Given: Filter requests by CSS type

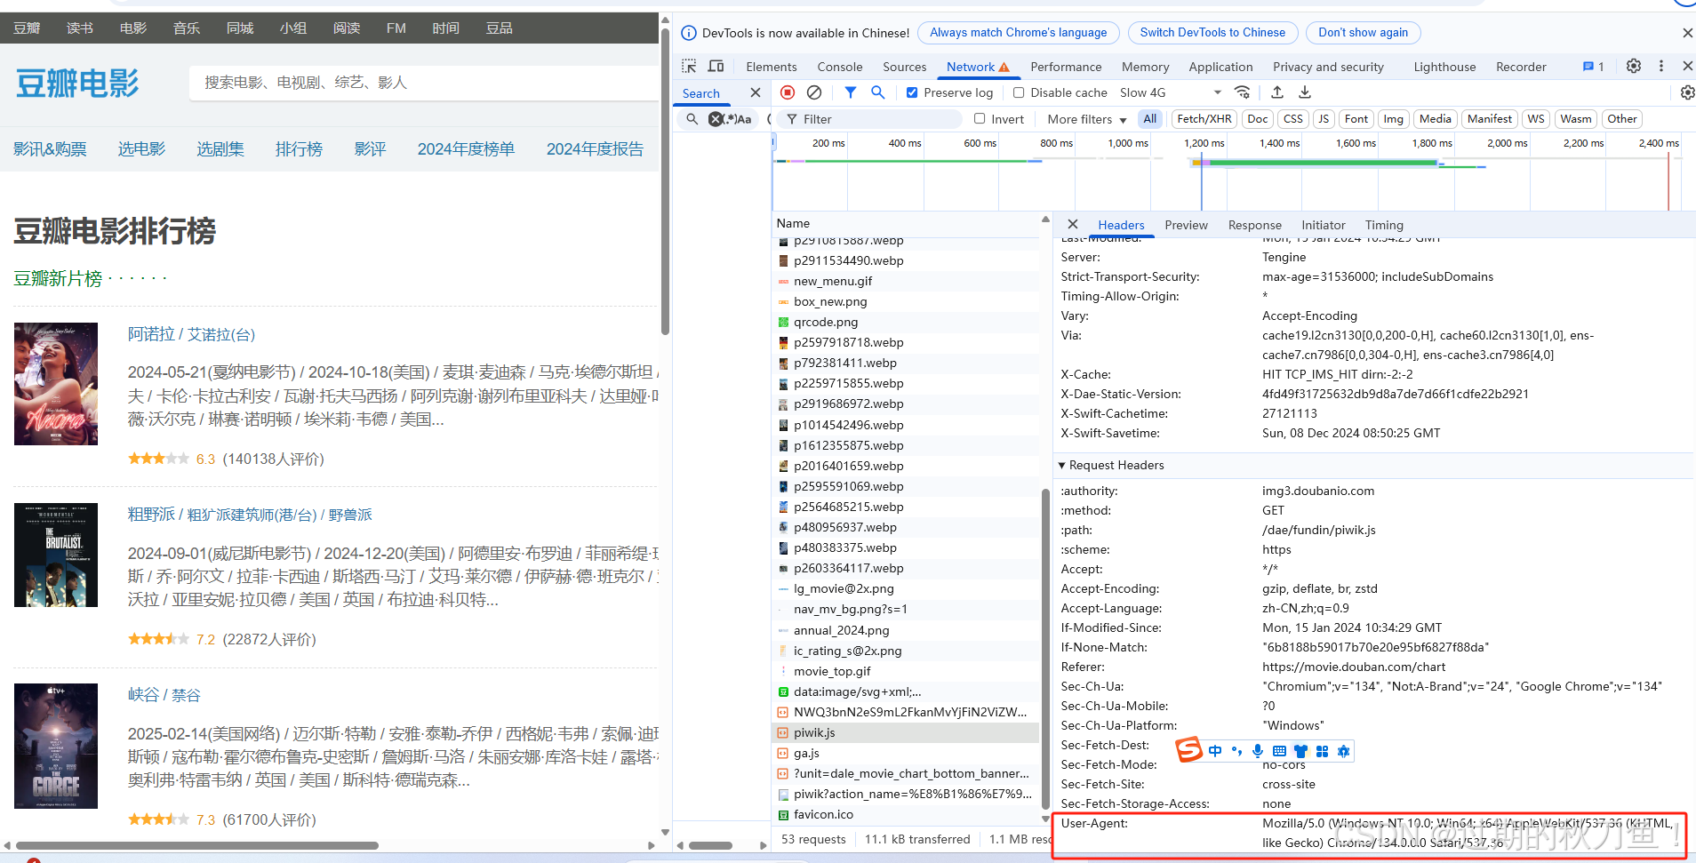Looking at the screenshot, I should 1293,119.
